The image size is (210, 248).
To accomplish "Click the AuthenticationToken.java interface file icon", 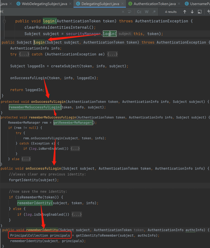I will [x=130, y=4].
